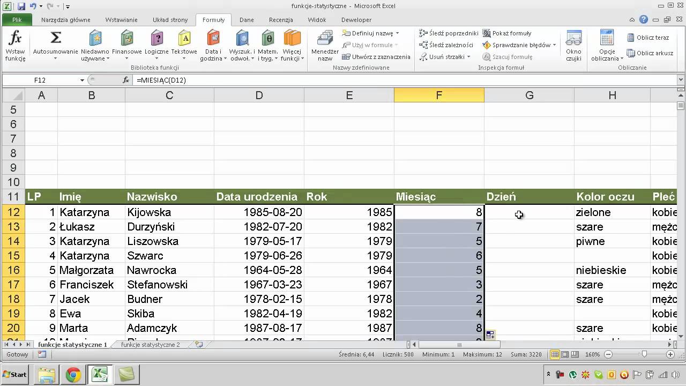Click Śledź zależności
The image size is (686, 386).
(446, 45)
